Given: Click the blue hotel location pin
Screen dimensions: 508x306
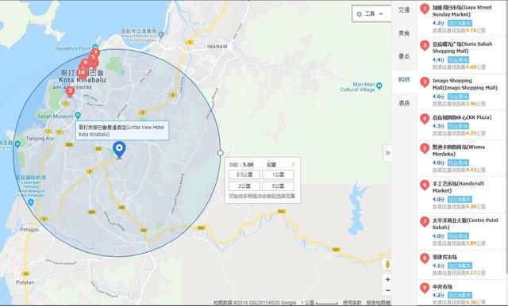Looking at the screenshot, I should tap(119, 150).
